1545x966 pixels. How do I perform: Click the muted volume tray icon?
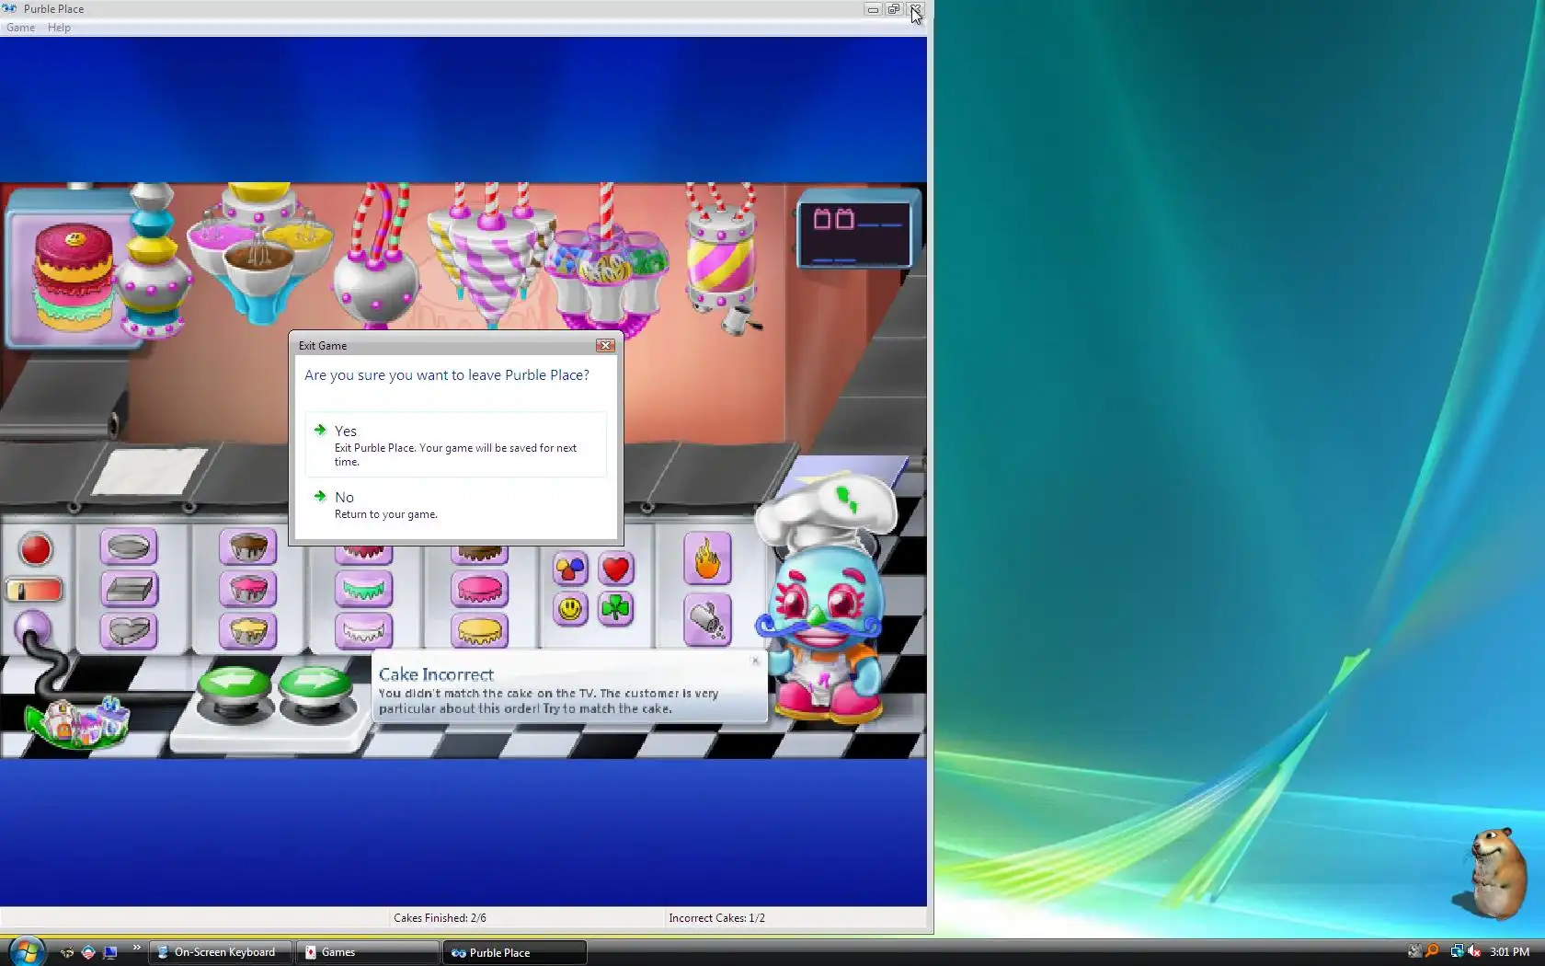[1474, 952]
